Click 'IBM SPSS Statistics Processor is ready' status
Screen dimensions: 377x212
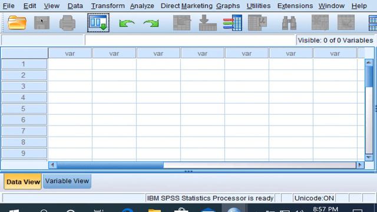[210, 198]
